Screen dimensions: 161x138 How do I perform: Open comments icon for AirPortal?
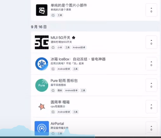click(x=53, y=133)
